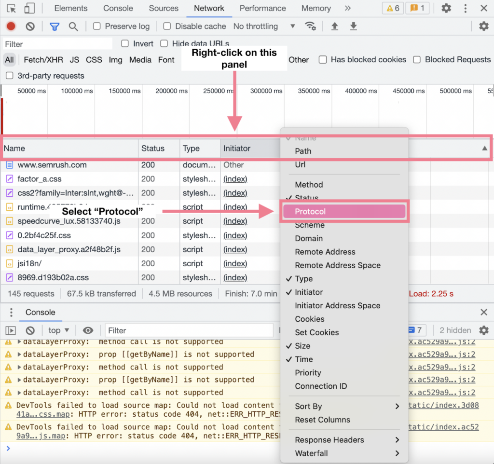Image resolution: width=494 pixels, height=464 pixels.
Task: Open DevTools settings gear in top bar
Action: [x=446, y=8]
